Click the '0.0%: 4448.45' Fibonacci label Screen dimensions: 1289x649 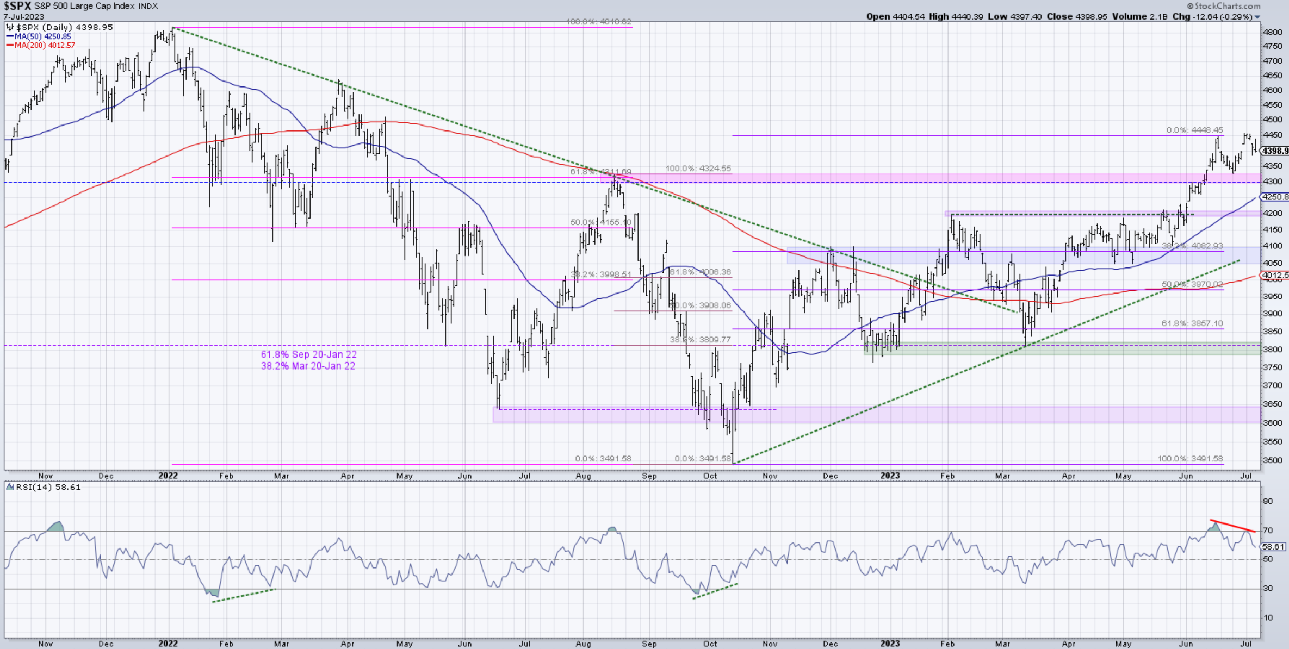point(1194,130)
